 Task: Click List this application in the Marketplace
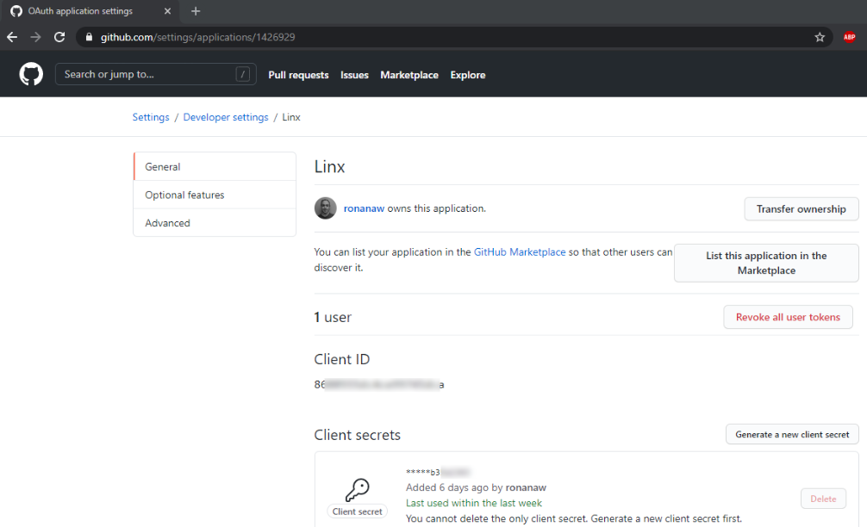(x=765, y=263)
